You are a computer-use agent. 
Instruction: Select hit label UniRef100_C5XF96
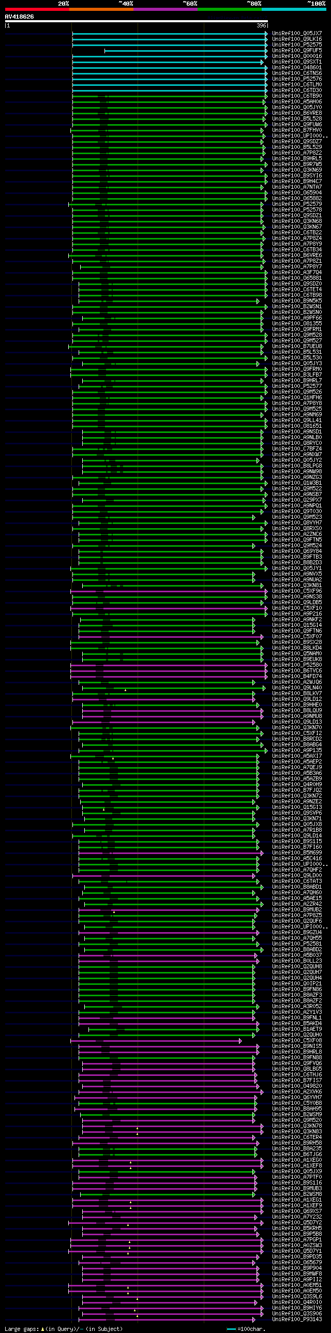[297, 591]
